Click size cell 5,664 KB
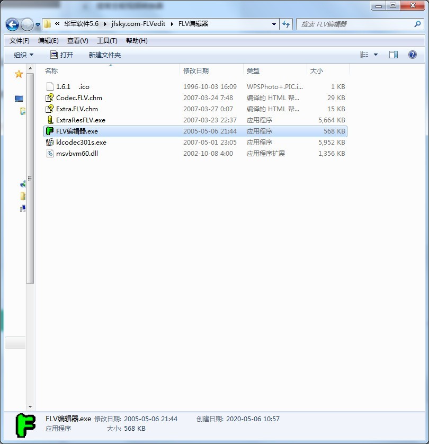This screenshot has width=429, height=444. point(332,120)
